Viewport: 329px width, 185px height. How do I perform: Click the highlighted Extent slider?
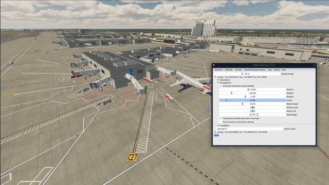pyautogui.click(x=252, y=100)
